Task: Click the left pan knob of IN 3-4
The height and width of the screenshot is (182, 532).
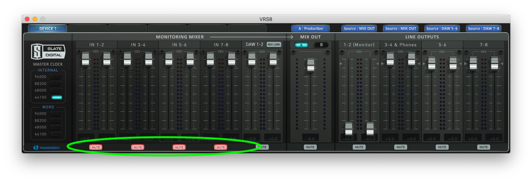Action: (x=121, y=52)
